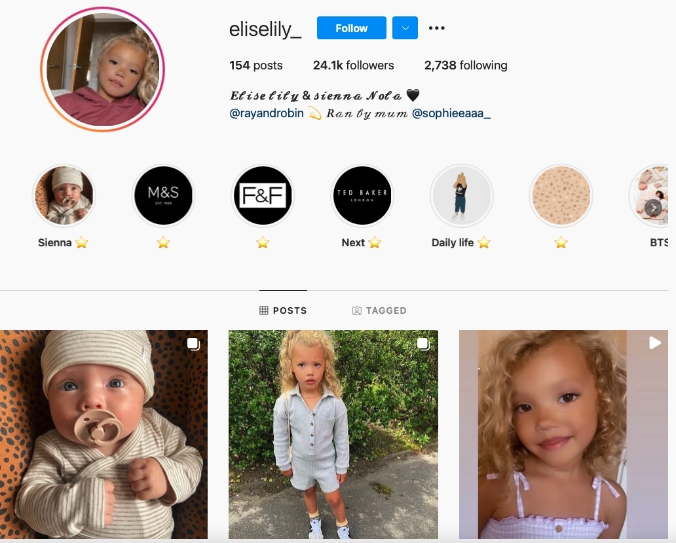Screen dimensions: 676x543
Task: View the 2,738 following list
Action: 466,66
